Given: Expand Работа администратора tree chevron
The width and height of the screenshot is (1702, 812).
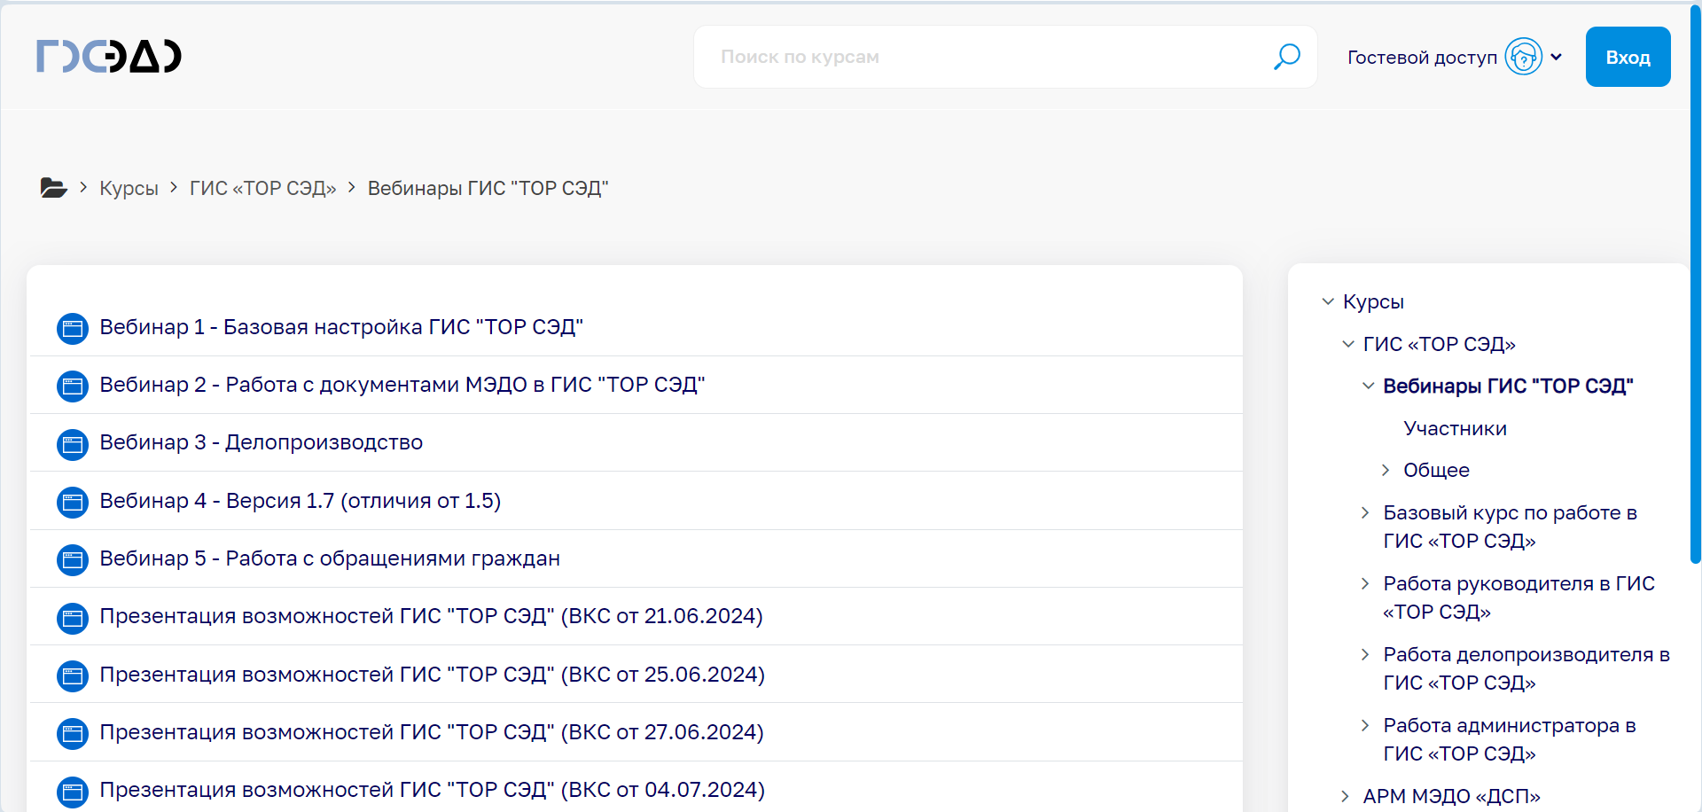Looking at the screenshot, I should pyautogui.click(x=1365, y=725).
